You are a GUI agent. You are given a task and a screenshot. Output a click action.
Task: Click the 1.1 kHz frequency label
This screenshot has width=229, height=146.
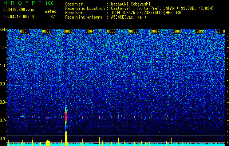click(3, 47)
